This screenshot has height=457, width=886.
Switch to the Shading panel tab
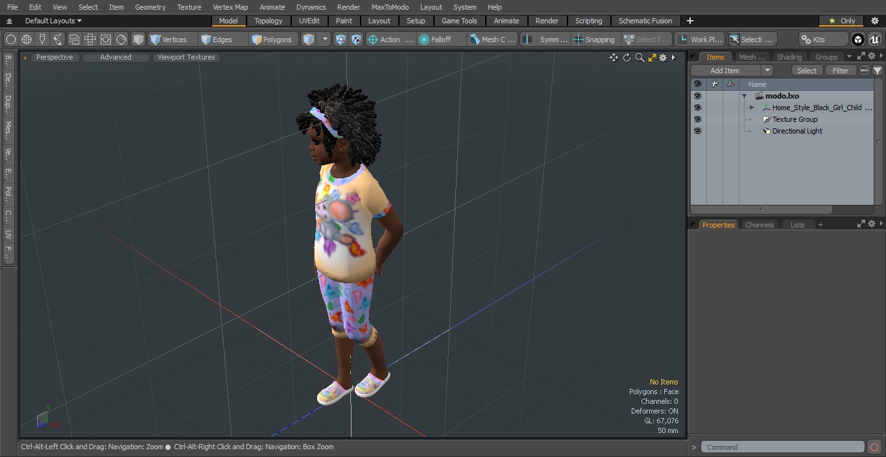789,57
